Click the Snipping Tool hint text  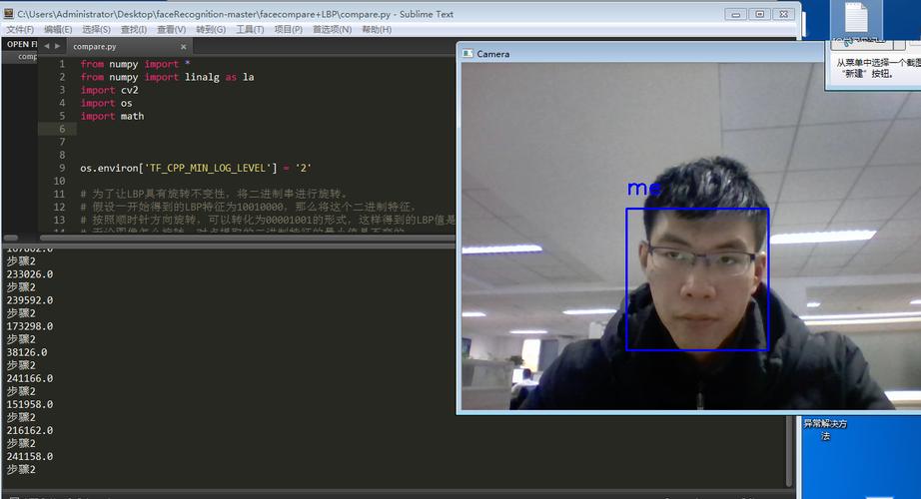coord(877,68)
